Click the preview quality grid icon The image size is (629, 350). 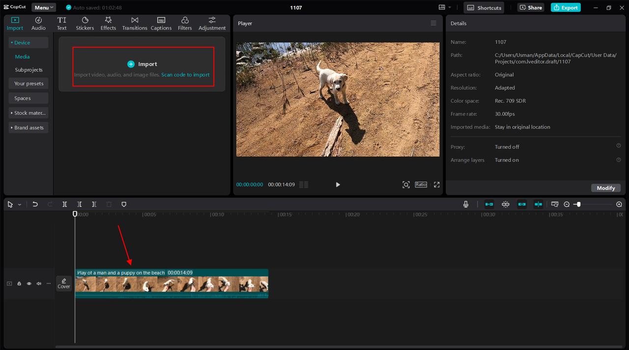304,185
